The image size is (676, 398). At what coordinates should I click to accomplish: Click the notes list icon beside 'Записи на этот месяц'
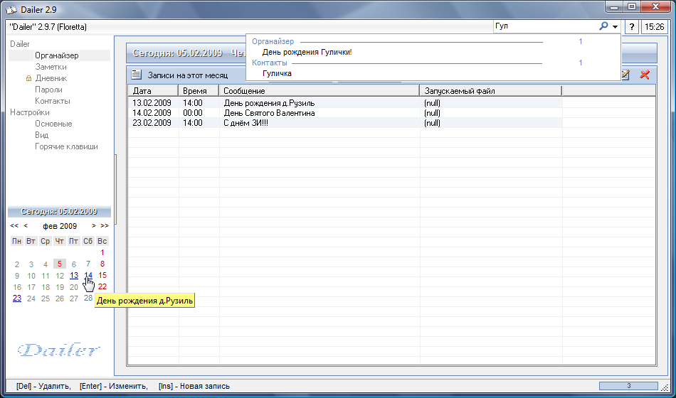[136, 75]
